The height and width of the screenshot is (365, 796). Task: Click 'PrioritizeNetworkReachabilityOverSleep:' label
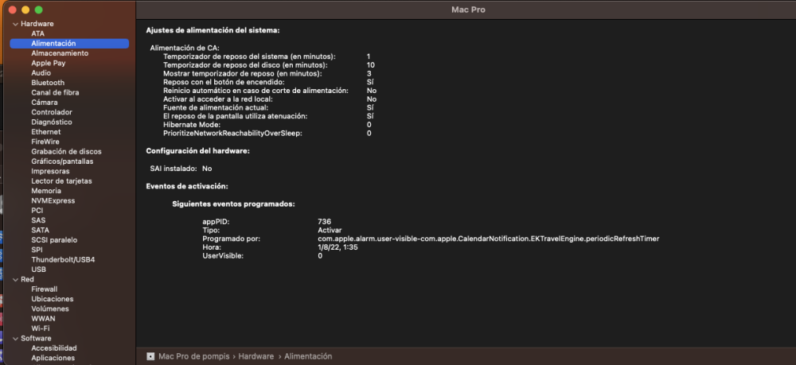[232, 134]
